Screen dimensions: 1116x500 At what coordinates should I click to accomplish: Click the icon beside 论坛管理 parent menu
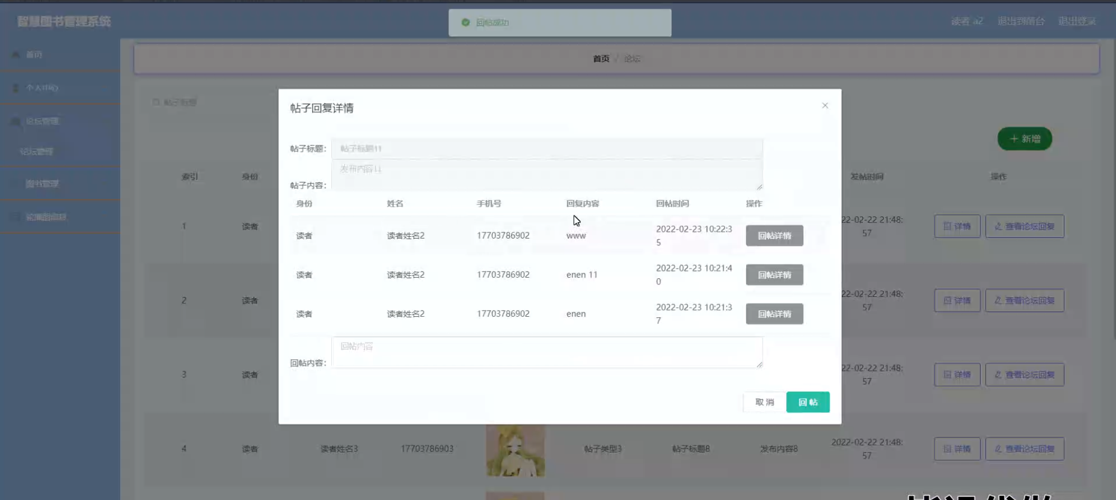tap(16, 121)
